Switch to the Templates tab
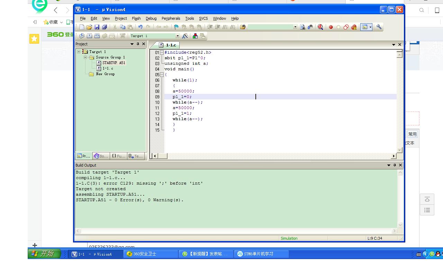Viewport: 443px width, 266px height. tap(136, 156)
